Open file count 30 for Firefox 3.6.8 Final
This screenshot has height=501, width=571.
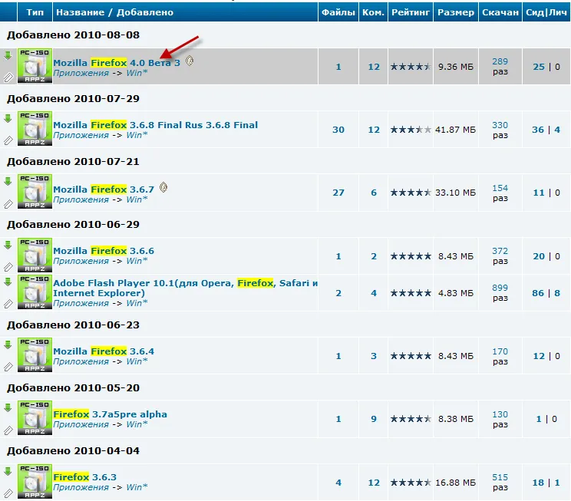(x=338, y=130)
